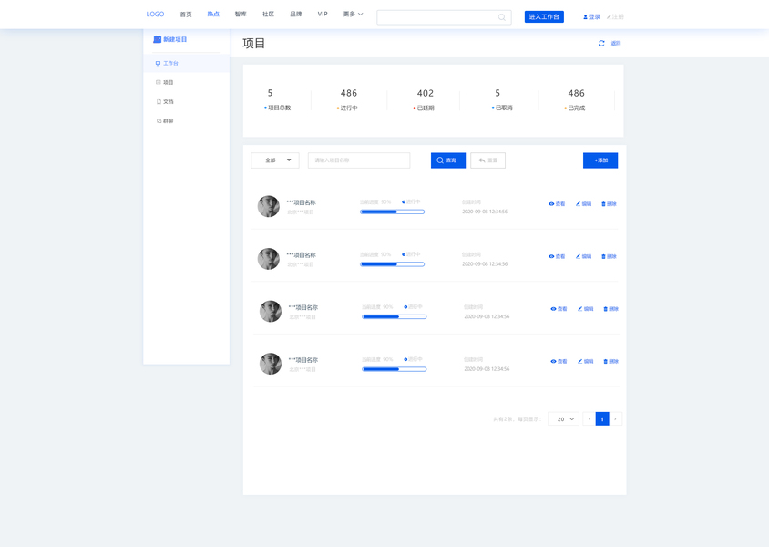
Task: Open the 智库 nav item
Action: (x=241, y=15)
